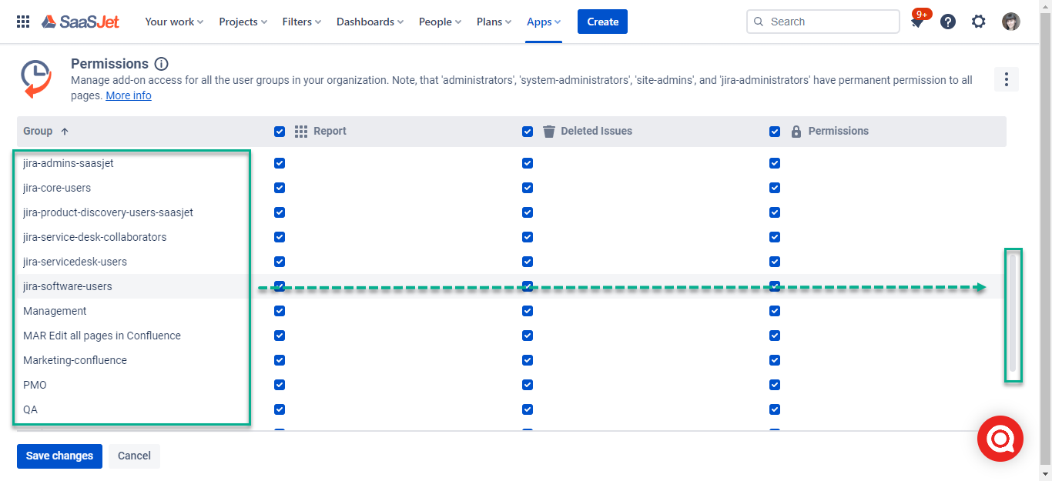Screen dimensions: 1052x481
Task: Click the Save changes button
Action: (x=59, y=456)
